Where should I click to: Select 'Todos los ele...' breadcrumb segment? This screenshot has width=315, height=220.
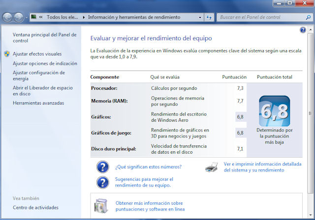click(63, 17)
